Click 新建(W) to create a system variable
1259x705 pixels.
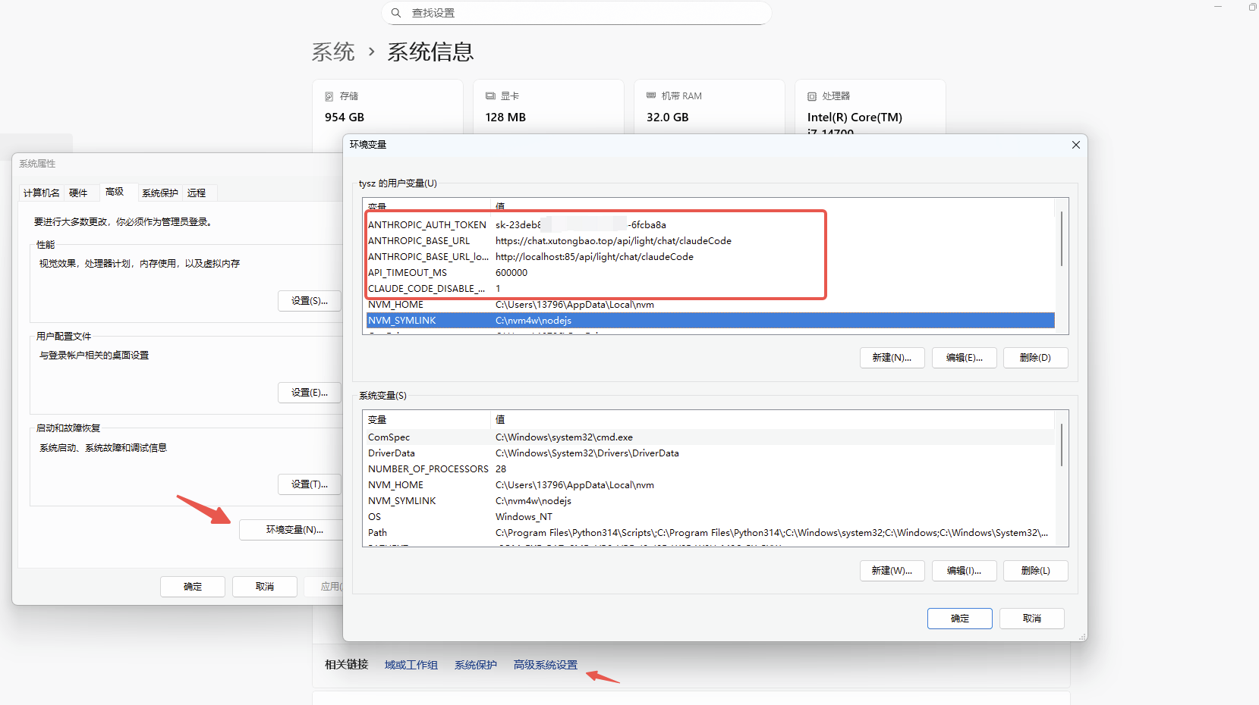(892, 570)
